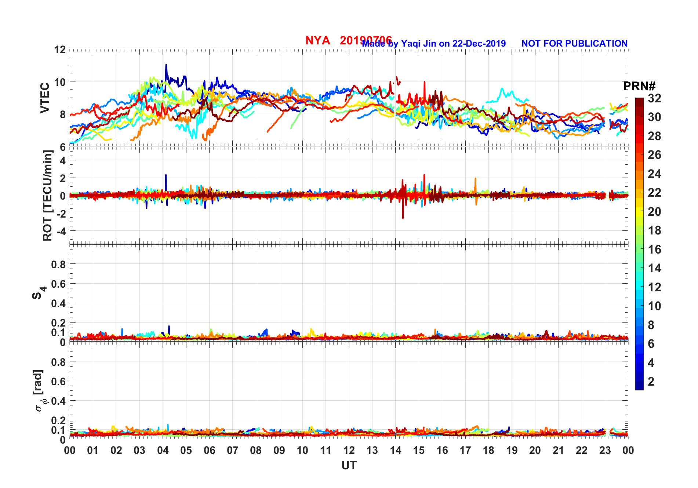Select the "09" hour tick on the UT axis
The height and width of the screenshot is (488, 698).
click(x=279, y=450)
